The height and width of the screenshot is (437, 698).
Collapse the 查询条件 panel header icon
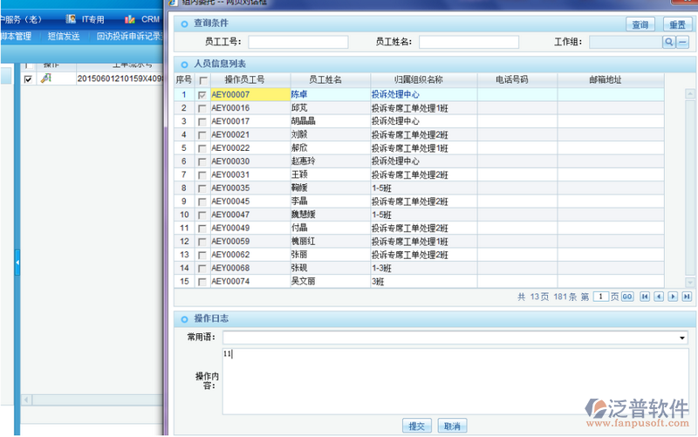(x=184, y=24)
